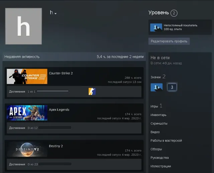Click the Недавняя активность header
This screenshot has width=214, height=173.
(x=22, y=57)
